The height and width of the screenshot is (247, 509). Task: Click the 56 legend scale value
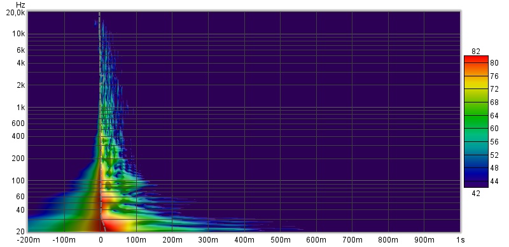point(494,142)
